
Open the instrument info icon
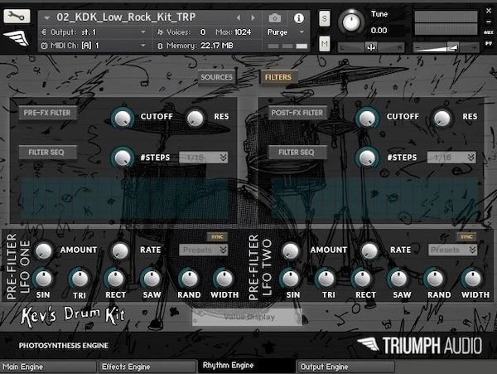pyautogui.click(x=298, y=18)
